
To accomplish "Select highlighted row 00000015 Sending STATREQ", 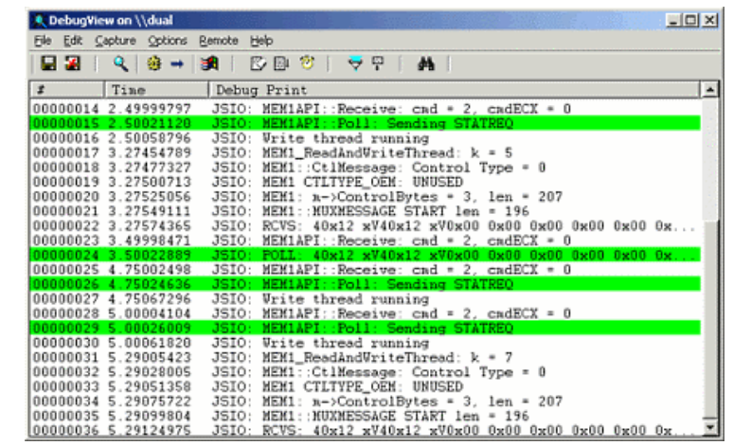I will pos(366,123).
